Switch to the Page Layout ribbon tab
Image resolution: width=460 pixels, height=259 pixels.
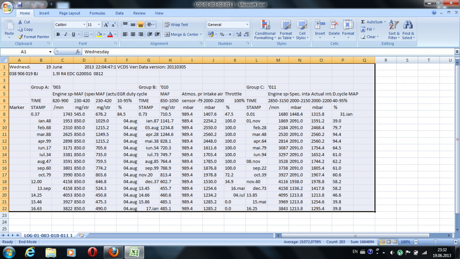[x=69, y=13]
